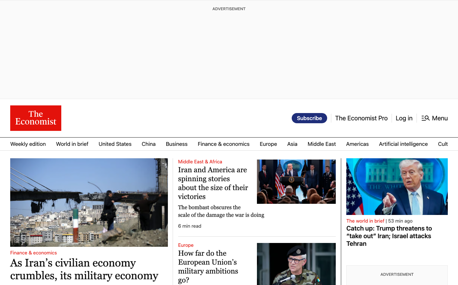
Task: Click Log in
Action: pyautogui.click(x=404, y=118)
